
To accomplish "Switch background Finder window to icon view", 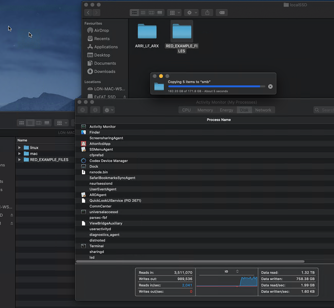I will coord(21,123).
